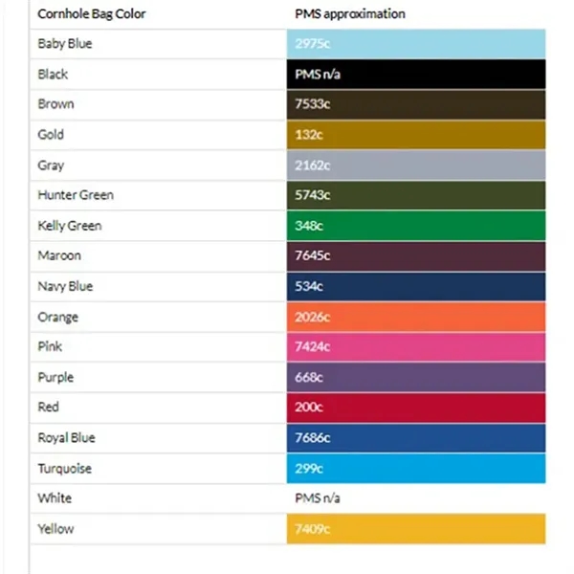Click the Baby Blue 2975c color swatch
Image resolution: width=574 pixels, height=574 pixels.
pyautogui.click(x=416, y=44)
